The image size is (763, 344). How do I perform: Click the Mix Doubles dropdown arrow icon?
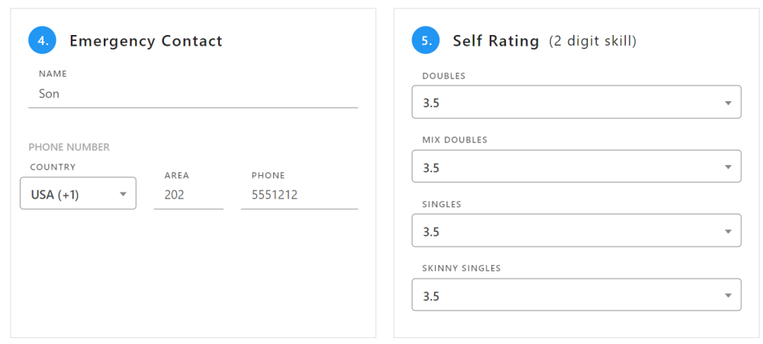click(728, 167)
